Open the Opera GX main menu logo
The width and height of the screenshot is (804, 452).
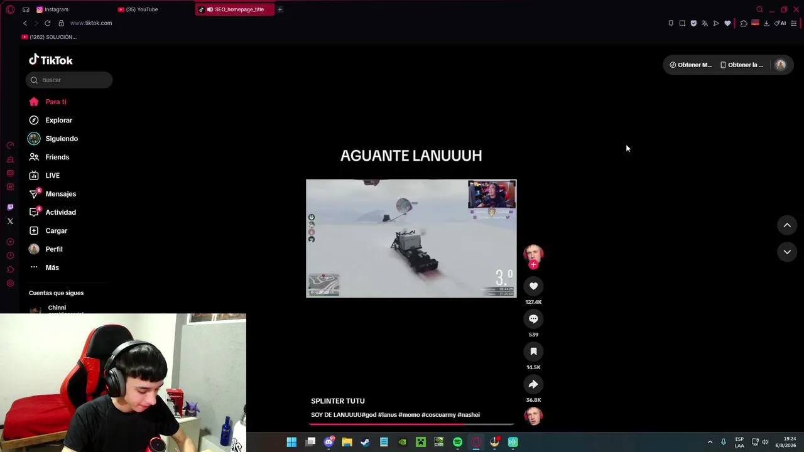point(10,9)
